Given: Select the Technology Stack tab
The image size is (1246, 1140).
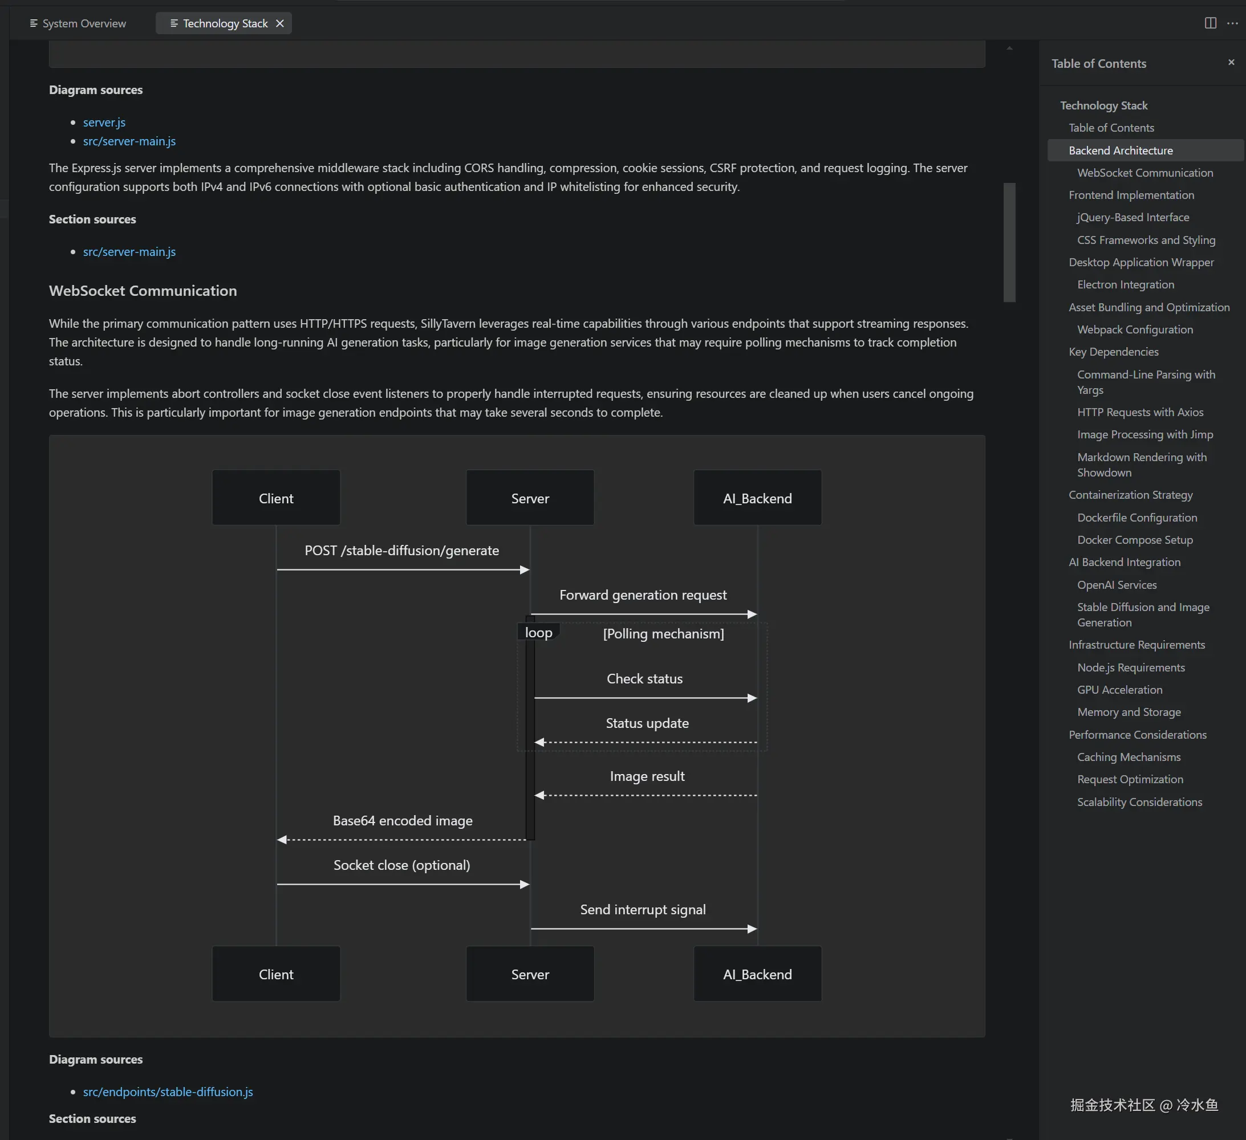Looking at the screenshot, I should pos(225,23).
